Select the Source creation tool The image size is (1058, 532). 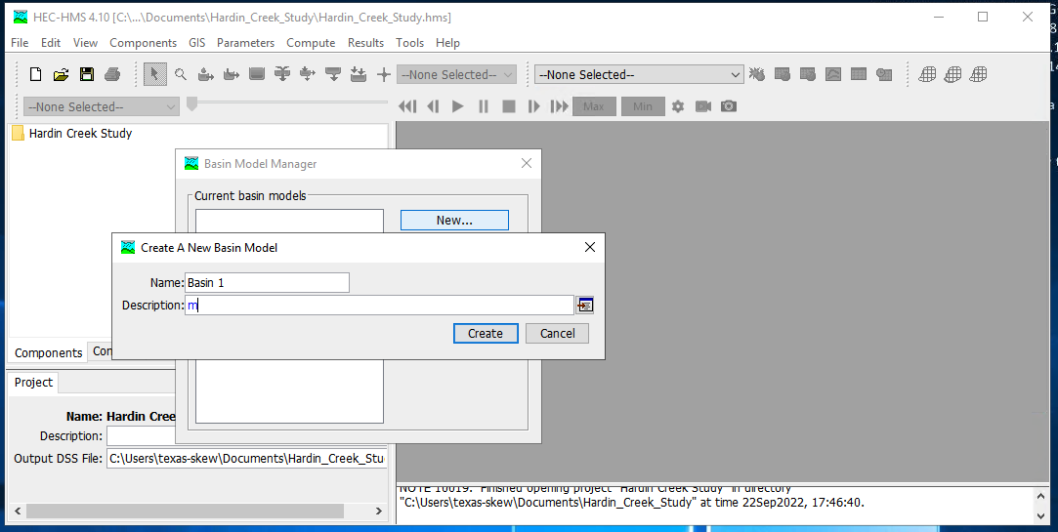click(333, 75)
